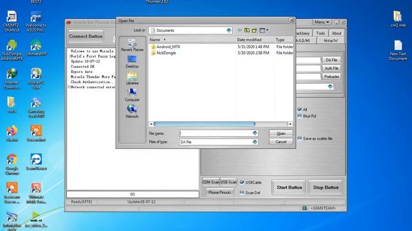
Task: Switch to the Mstar/W tab
Action: click(x=331, y=40)
